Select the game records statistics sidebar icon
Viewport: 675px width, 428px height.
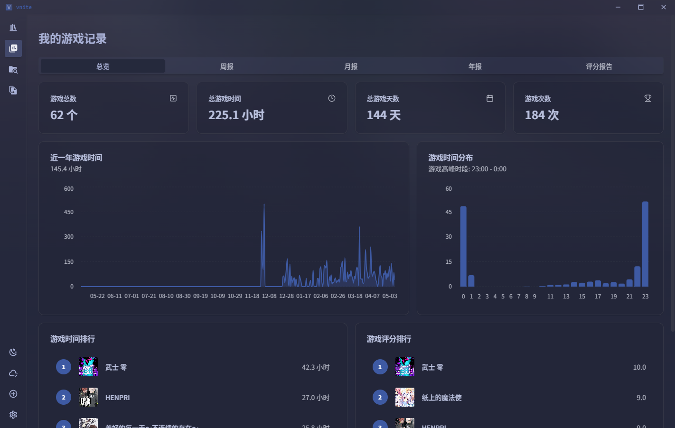tap(13, 48)
